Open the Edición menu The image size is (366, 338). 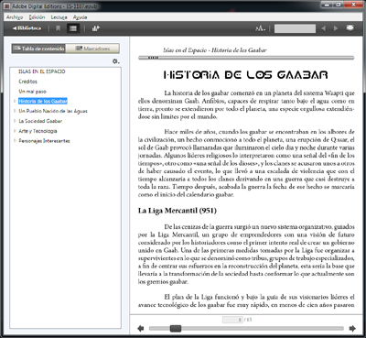coord(37,17)
